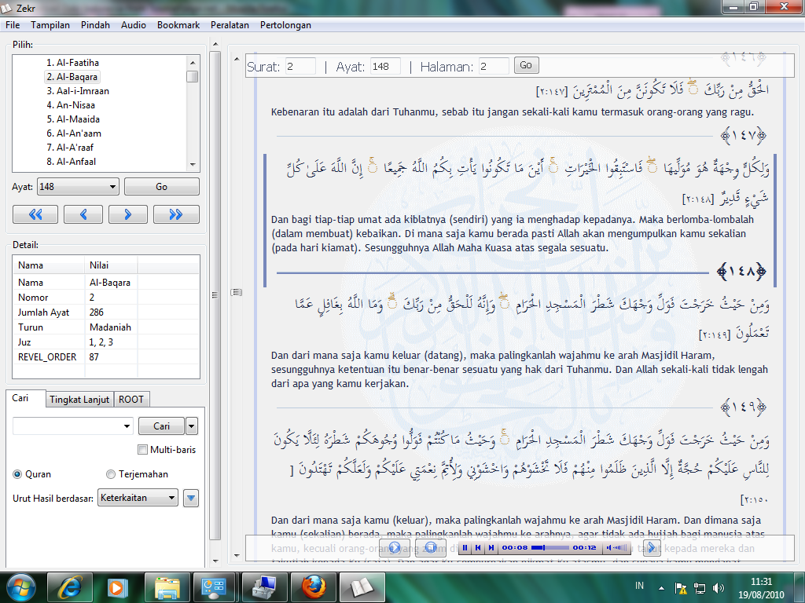Image resolution: width=805 pixels, height=603 pixels.
Task: Click the sura list scrollbar down arrow
Action: point(193,165)
